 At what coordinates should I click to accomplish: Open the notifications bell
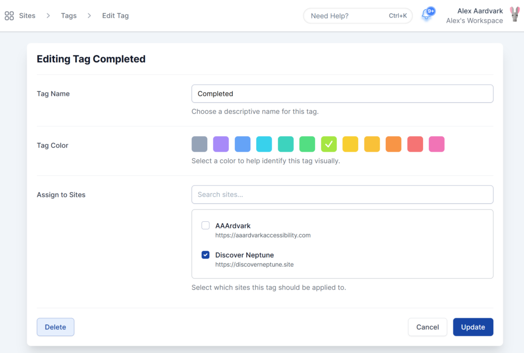click(x=426, y=15)
